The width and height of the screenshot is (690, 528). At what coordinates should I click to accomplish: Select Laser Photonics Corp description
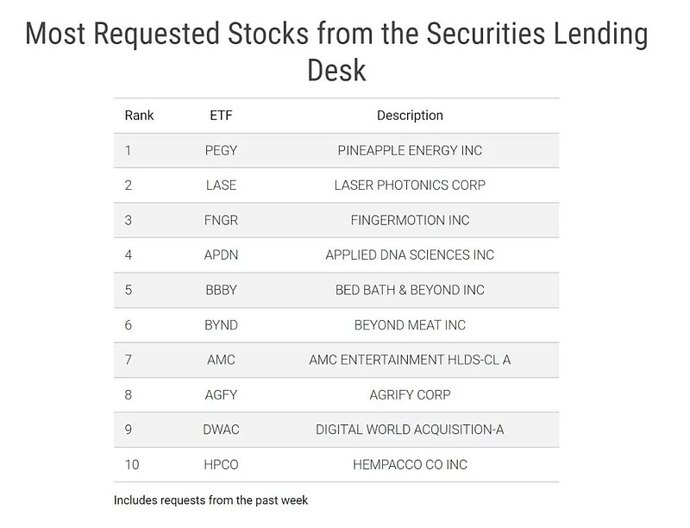[x=410, y=185]
